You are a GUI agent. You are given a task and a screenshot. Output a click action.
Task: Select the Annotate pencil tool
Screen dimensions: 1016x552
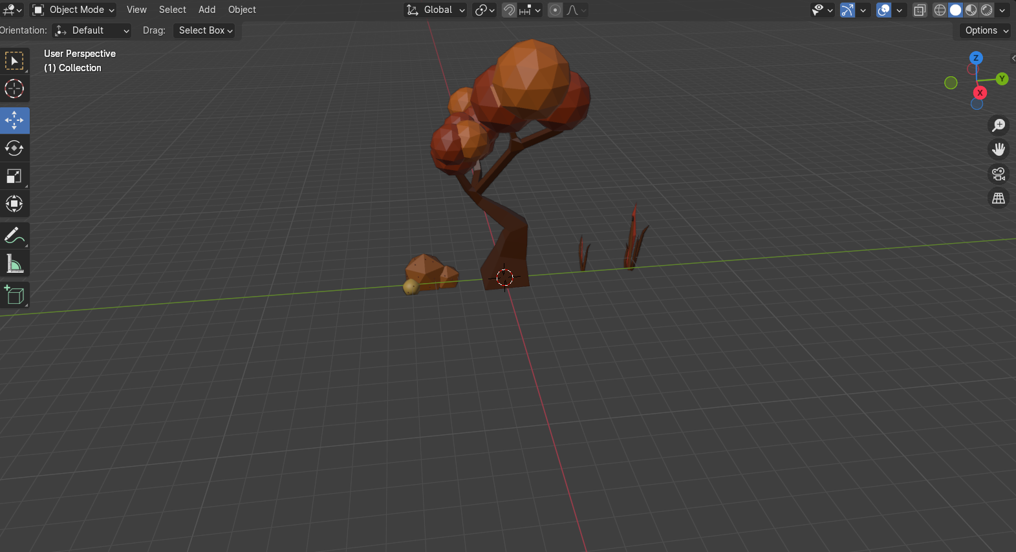[x=14, y=236]
